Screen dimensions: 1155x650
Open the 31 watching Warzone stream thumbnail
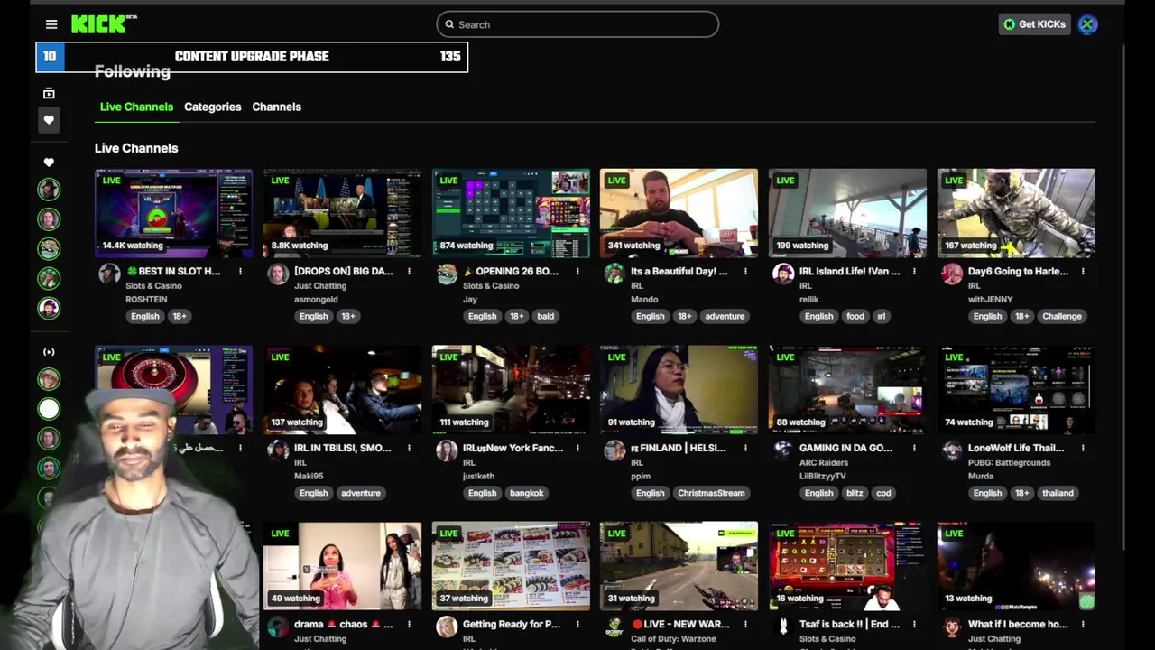click(x=679, y=566)
